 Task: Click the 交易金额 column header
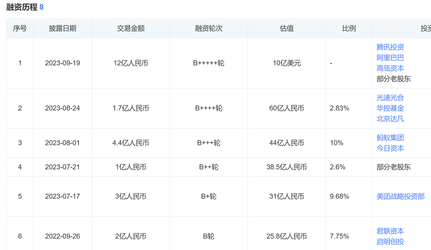[x=131, y=28]
